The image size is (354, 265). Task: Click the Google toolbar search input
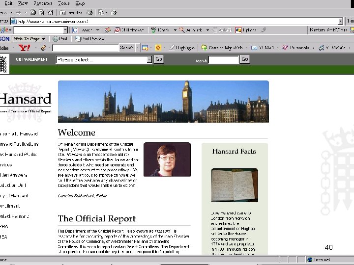[38, 30]
